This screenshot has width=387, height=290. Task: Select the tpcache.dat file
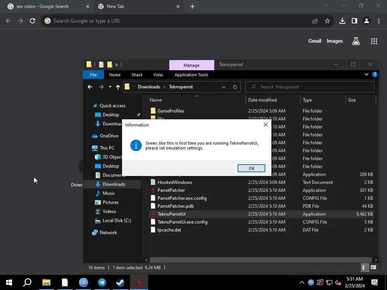click(x=169, y=230)
